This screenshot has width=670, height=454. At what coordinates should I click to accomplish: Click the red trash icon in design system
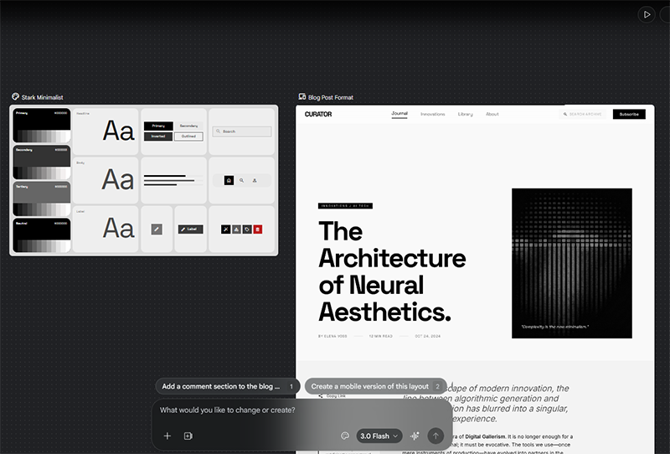pyautogui.click(x=258, y=230)
